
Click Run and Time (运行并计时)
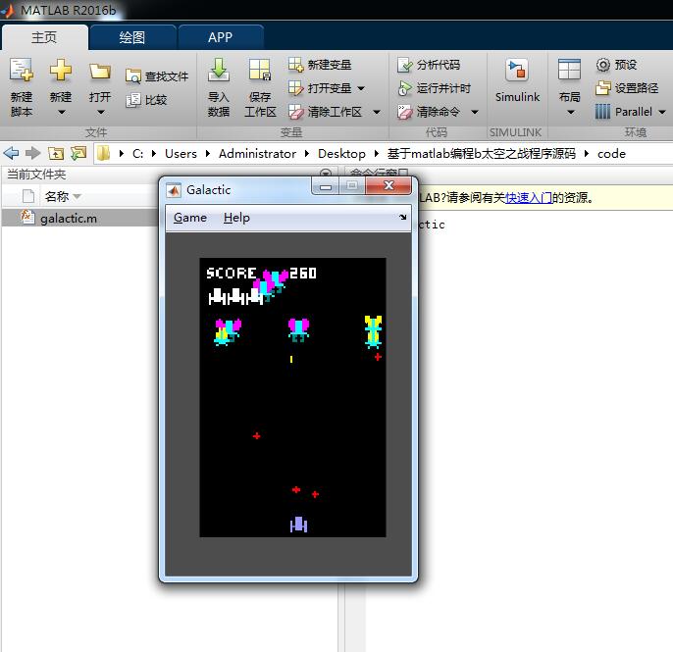[434, 88]
